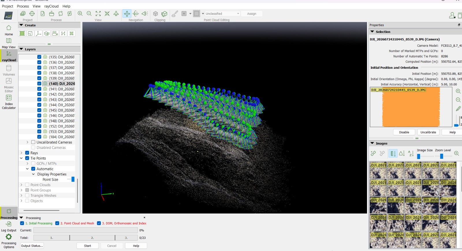Open the Volumes view
The width and height of the screenshot is (462, 251).
pyautogui.click(x=9, y=70)
